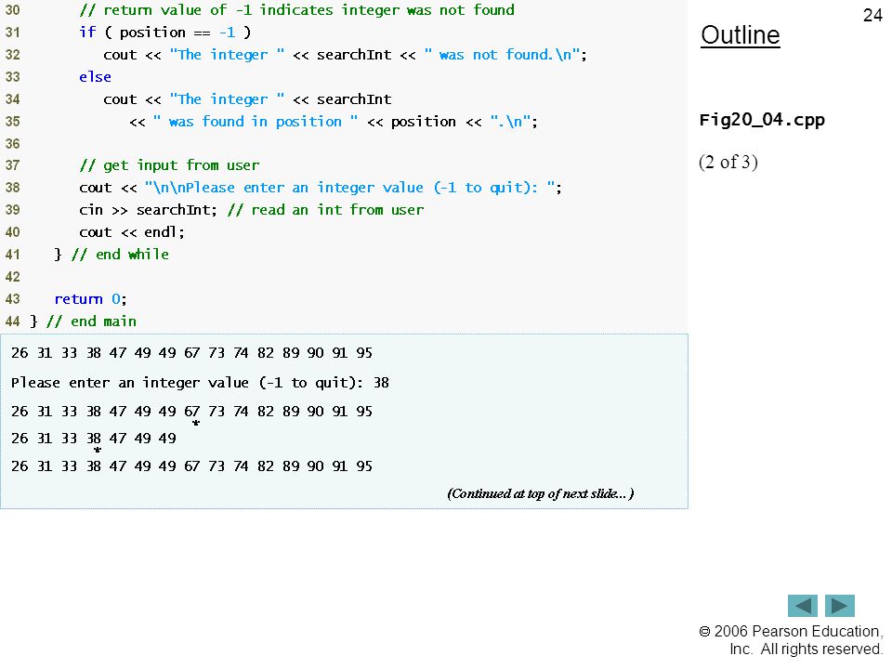Image resolution: width=892 pixels, height=669 pixels.
Task: Select the Fig20_04.cpp file name
Action: [x=762, y=120]
